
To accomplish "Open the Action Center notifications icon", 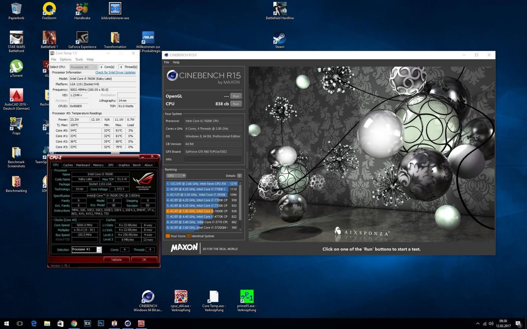I will click(x=518, y=324).
